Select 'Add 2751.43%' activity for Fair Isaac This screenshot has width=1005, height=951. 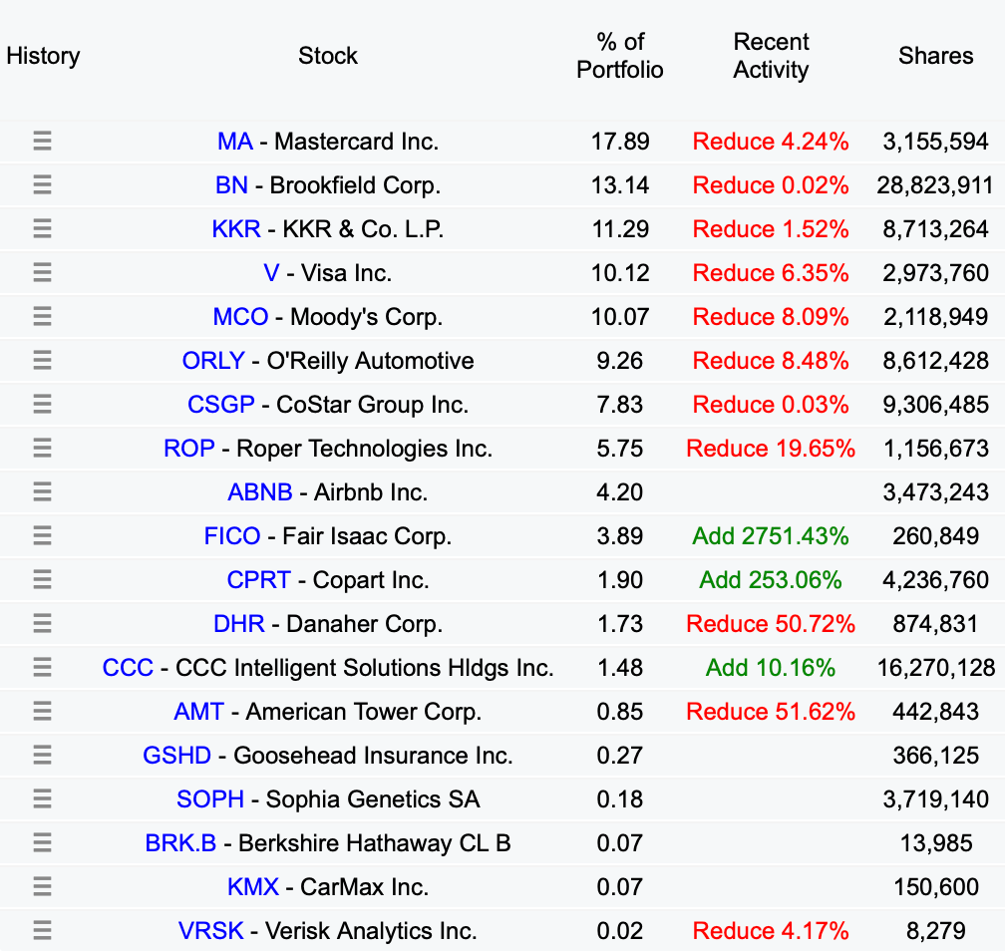[771, 536]
